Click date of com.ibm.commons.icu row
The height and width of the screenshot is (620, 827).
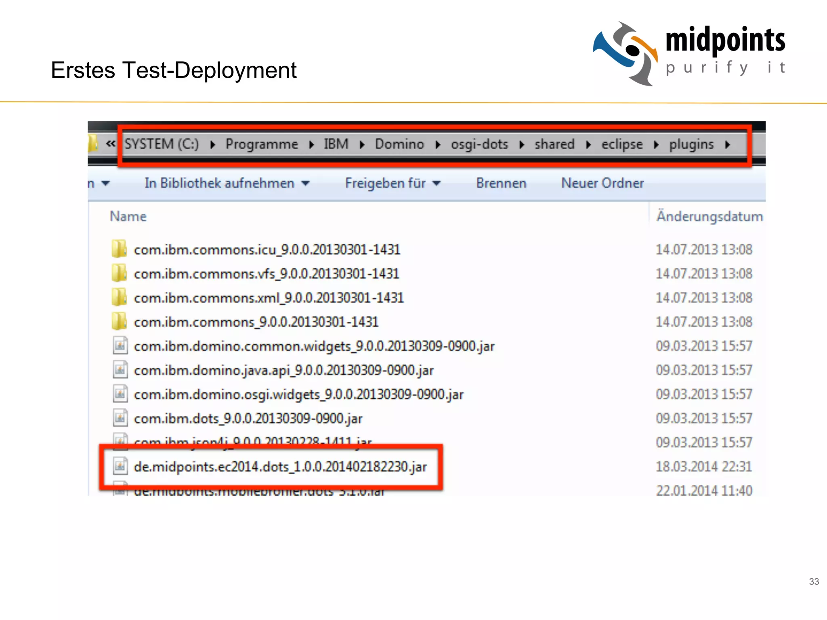click(704, 250)
